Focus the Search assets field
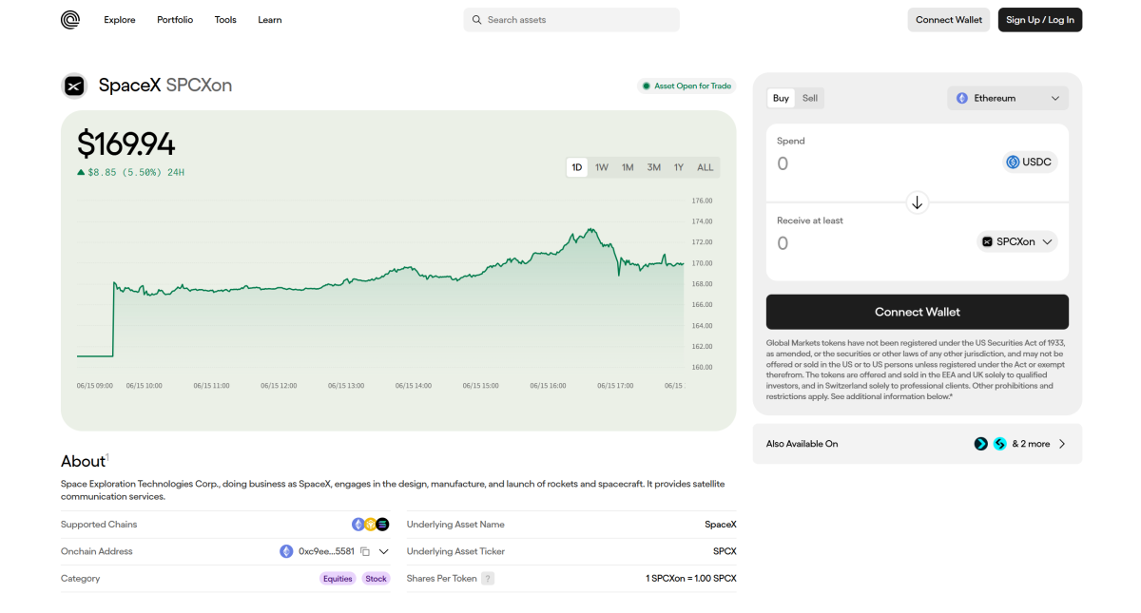The width and height of the screenshot is (1141, 613). pyautogui.click(x=571, y=20)
